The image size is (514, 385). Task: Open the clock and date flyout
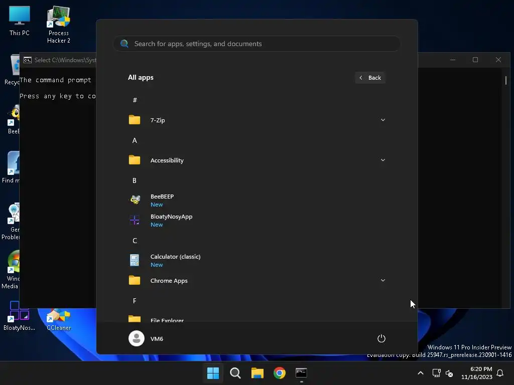coord(477,373)
